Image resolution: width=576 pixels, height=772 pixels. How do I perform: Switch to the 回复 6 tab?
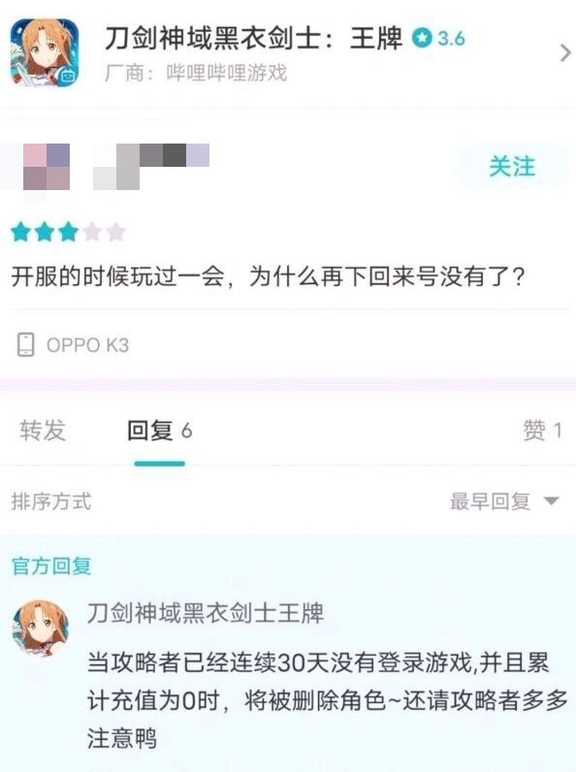click(x=159, y=431)
